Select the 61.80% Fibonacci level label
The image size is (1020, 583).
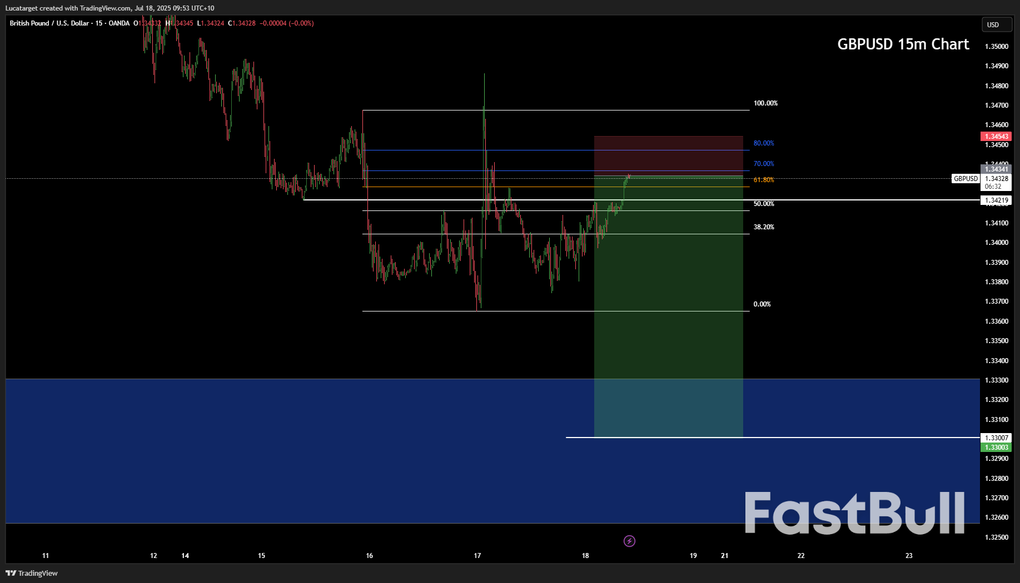763,179
